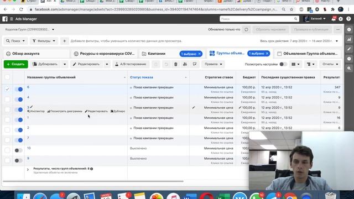Bookmark the page with the star icon
The height and width of the screenshot is (199, 354).
tap(291, 9)
